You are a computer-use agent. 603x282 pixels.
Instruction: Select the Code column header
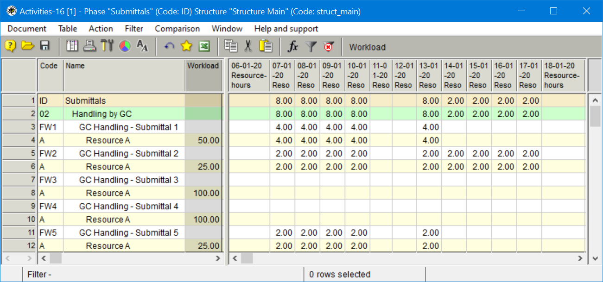click(50, 75)
